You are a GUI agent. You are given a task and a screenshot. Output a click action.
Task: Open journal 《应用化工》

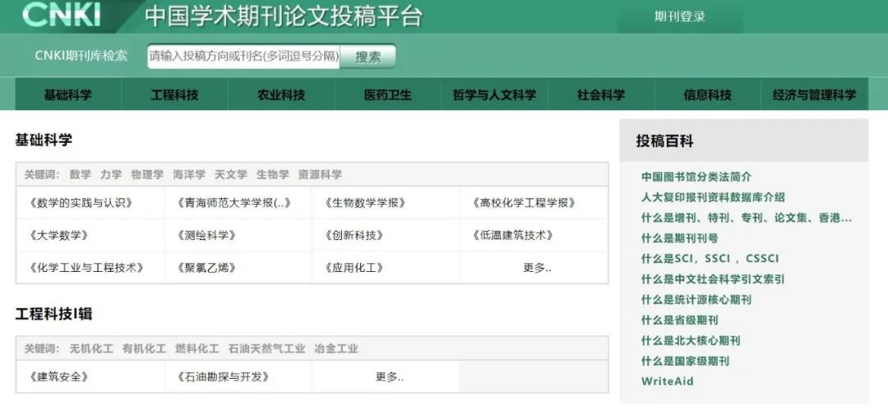click(x=354, y=267)
